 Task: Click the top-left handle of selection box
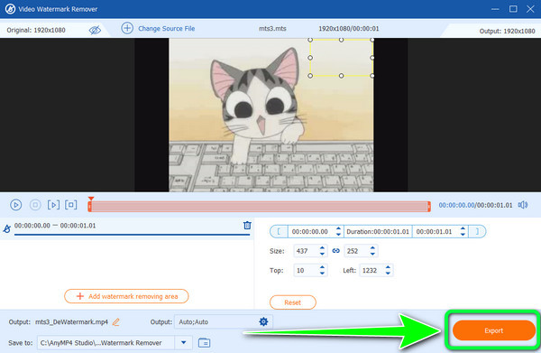click(x=310, y=40)
